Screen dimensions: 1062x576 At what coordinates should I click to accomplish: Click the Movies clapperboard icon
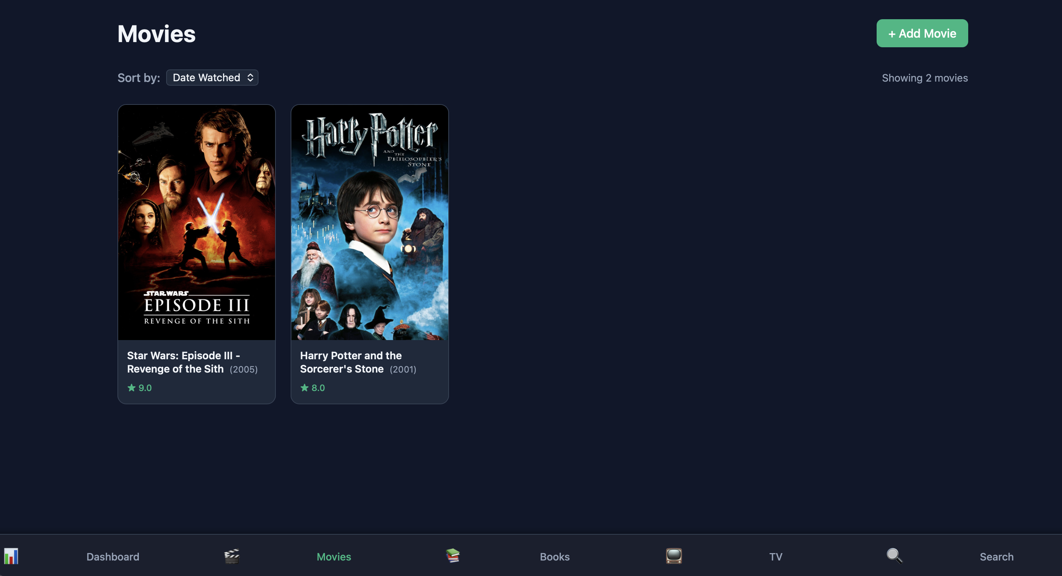pos(232,556)
